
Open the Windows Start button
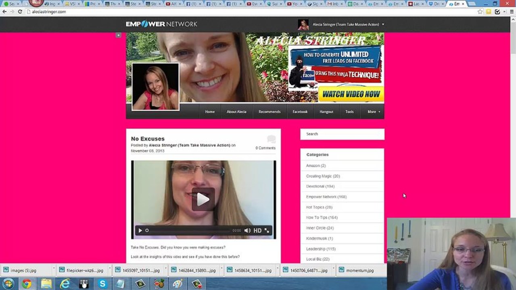click(x=8, y=284)
